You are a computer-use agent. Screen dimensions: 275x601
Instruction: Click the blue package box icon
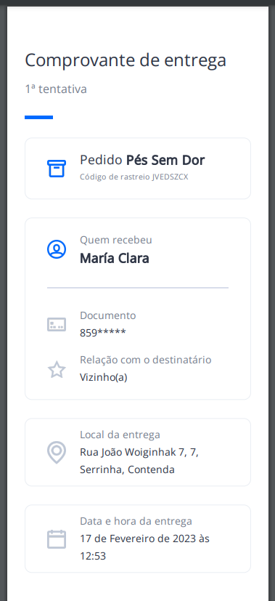[57, 169]
